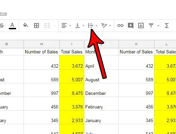Open the borders tool
176x134 pixels.
36,26
